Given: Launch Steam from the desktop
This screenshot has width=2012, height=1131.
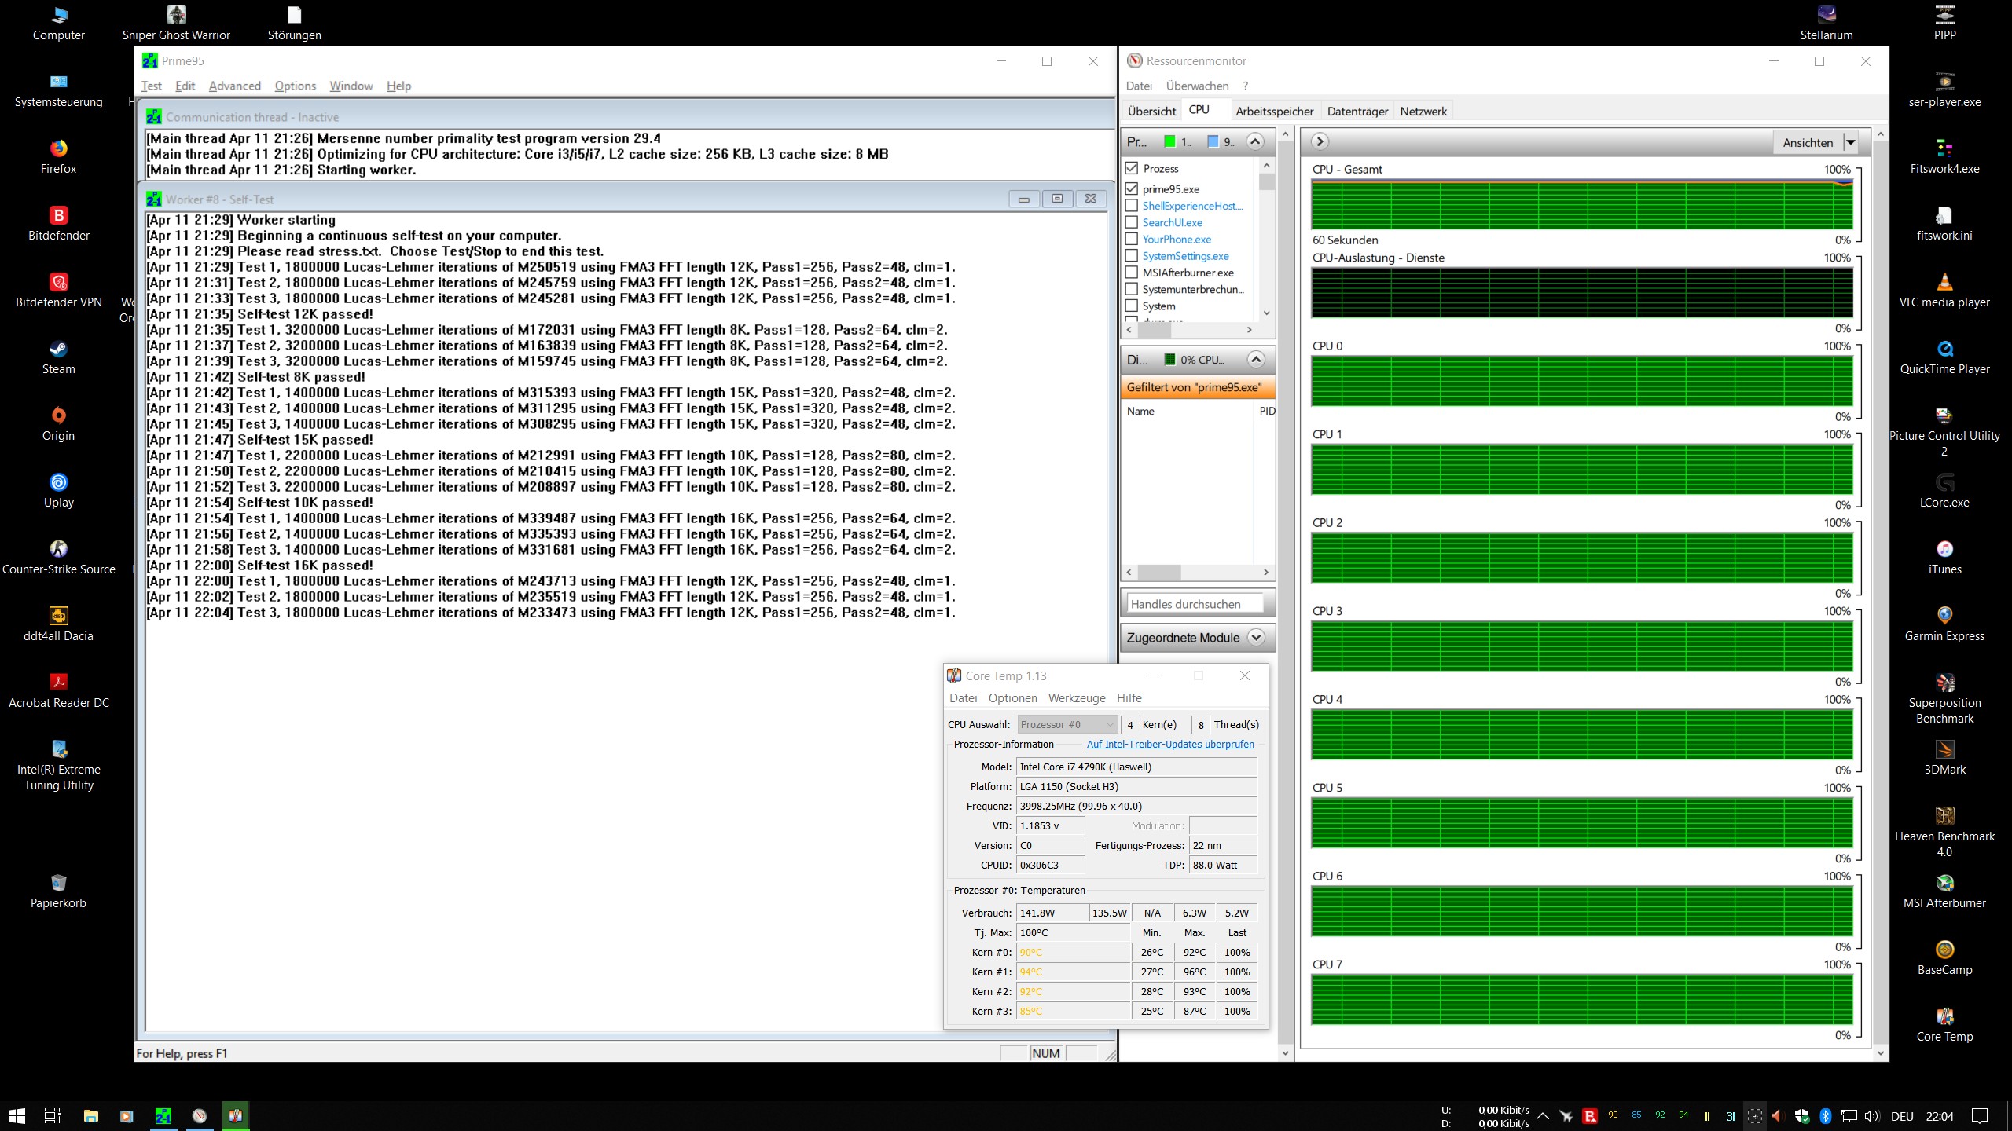Looking at the screenshot, I should (58, 357).
